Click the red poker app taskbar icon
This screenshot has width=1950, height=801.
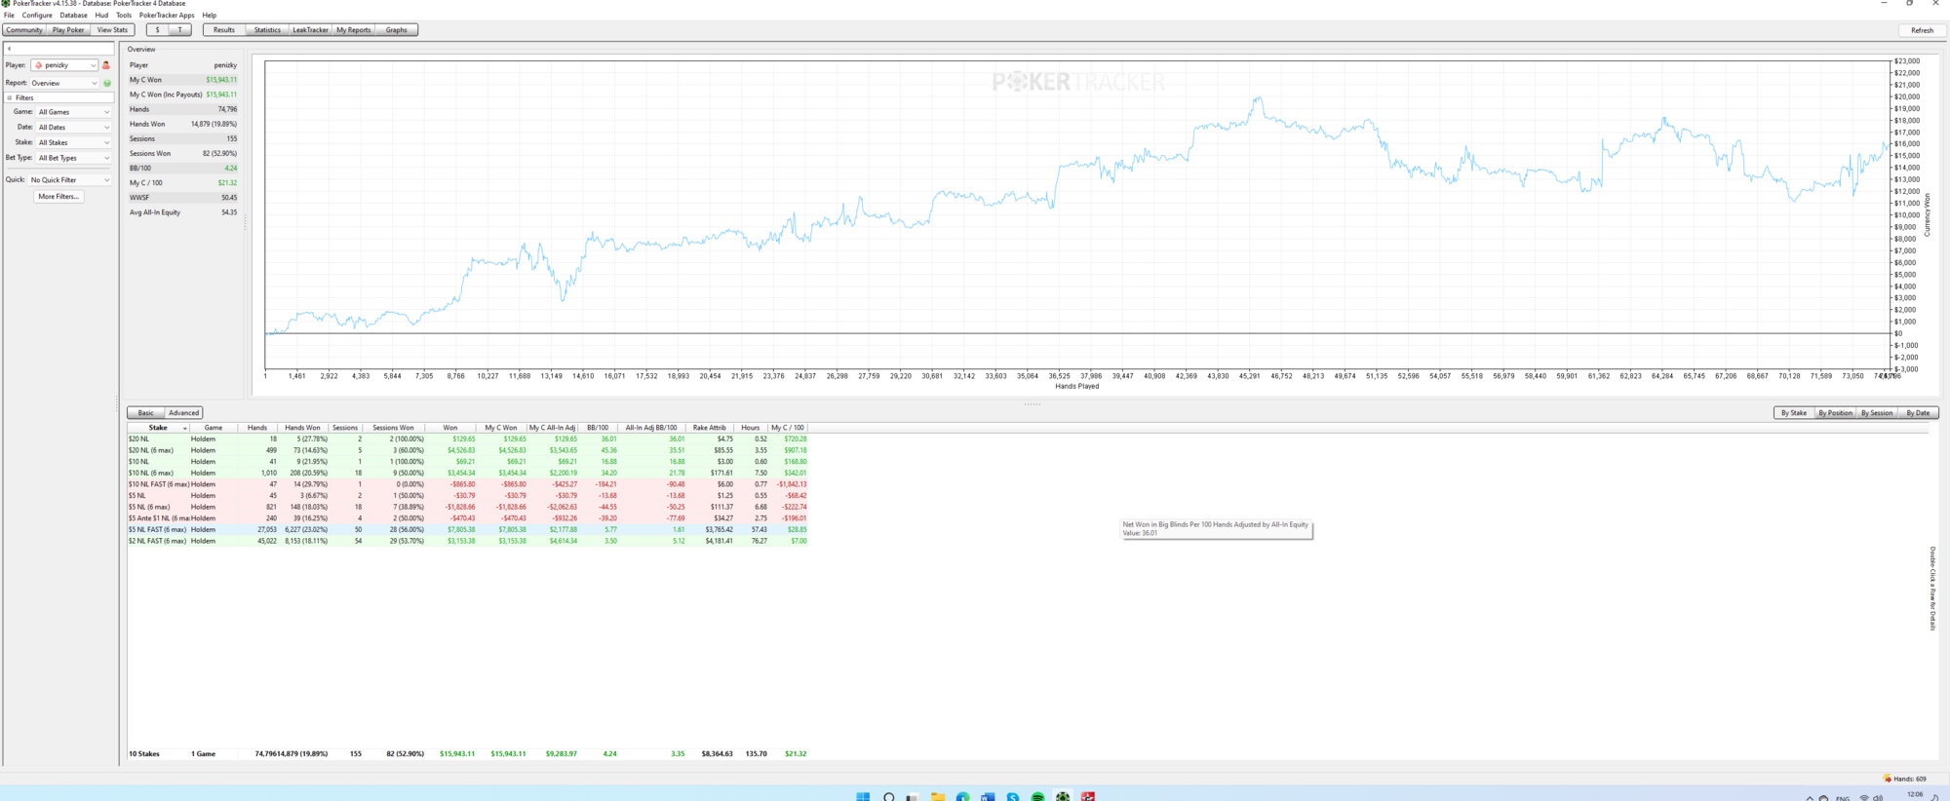[x=1088, y=796]
